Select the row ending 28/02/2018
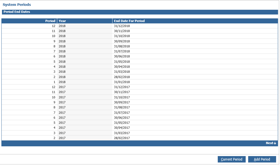The image size is (280, 165). click(x=112, y=77)
